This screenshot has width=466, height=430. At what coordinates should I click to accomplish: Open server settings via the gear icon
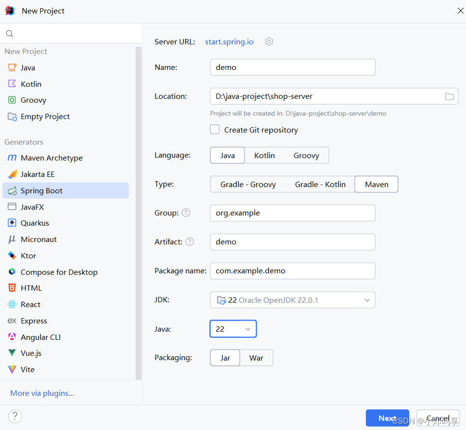[x=269, y=41]
